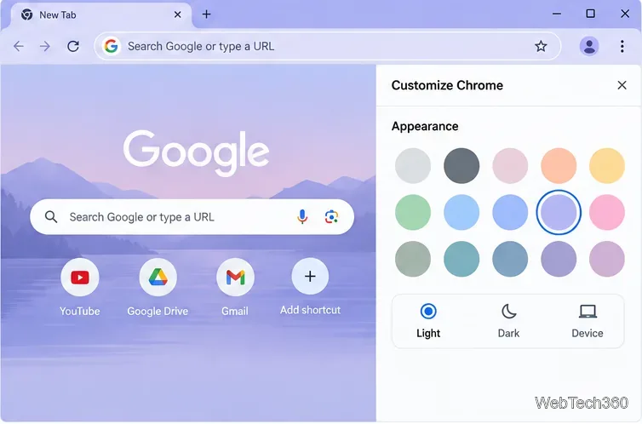Open Google Lens image search icon
This screenshot has height=424, width=642.
click(332, 216)
